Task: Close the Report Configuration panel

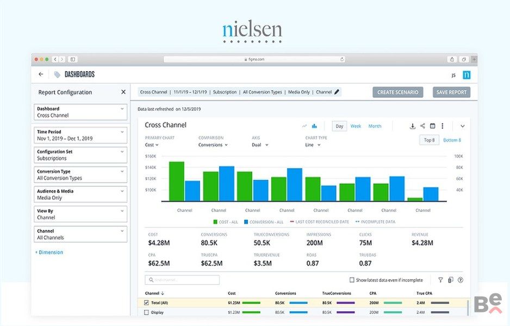Action: tap(123, 92)
